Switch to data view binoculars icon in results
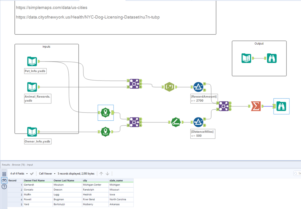 (x=4, y=180)
